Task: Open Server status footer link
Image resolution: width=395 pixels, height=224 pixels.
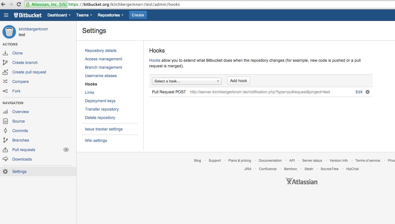Action: [312, 161]
